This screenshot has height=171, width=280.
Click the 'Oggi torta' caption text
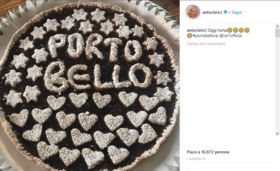pyautogui.click(x=217, y=30)
